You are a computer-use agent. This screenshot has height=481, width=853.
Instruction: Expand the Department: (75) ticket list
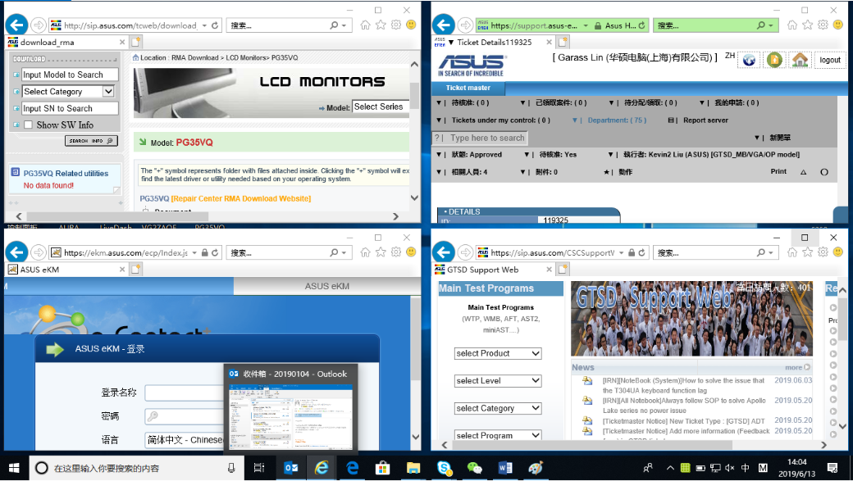[609, 120]
